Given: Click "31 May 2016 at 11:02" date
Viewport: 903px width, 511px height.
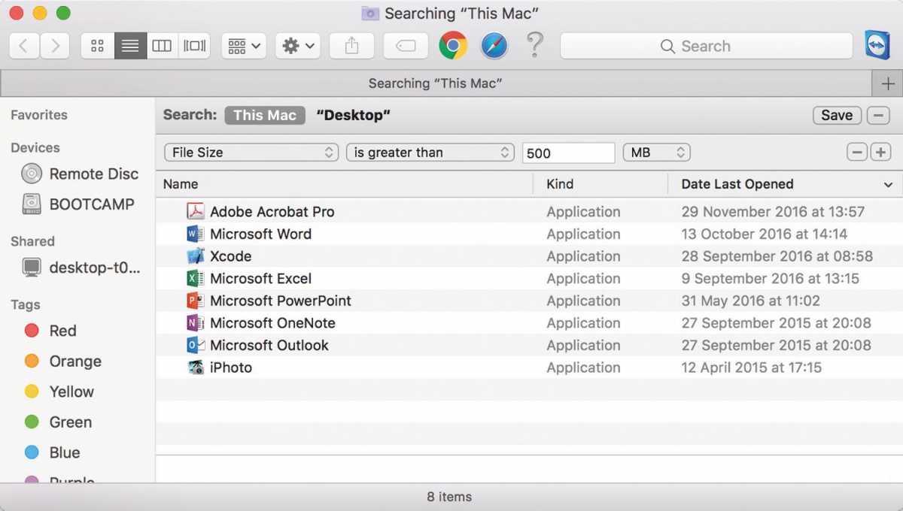Looking at the screenshot, I should pos(751,301).
